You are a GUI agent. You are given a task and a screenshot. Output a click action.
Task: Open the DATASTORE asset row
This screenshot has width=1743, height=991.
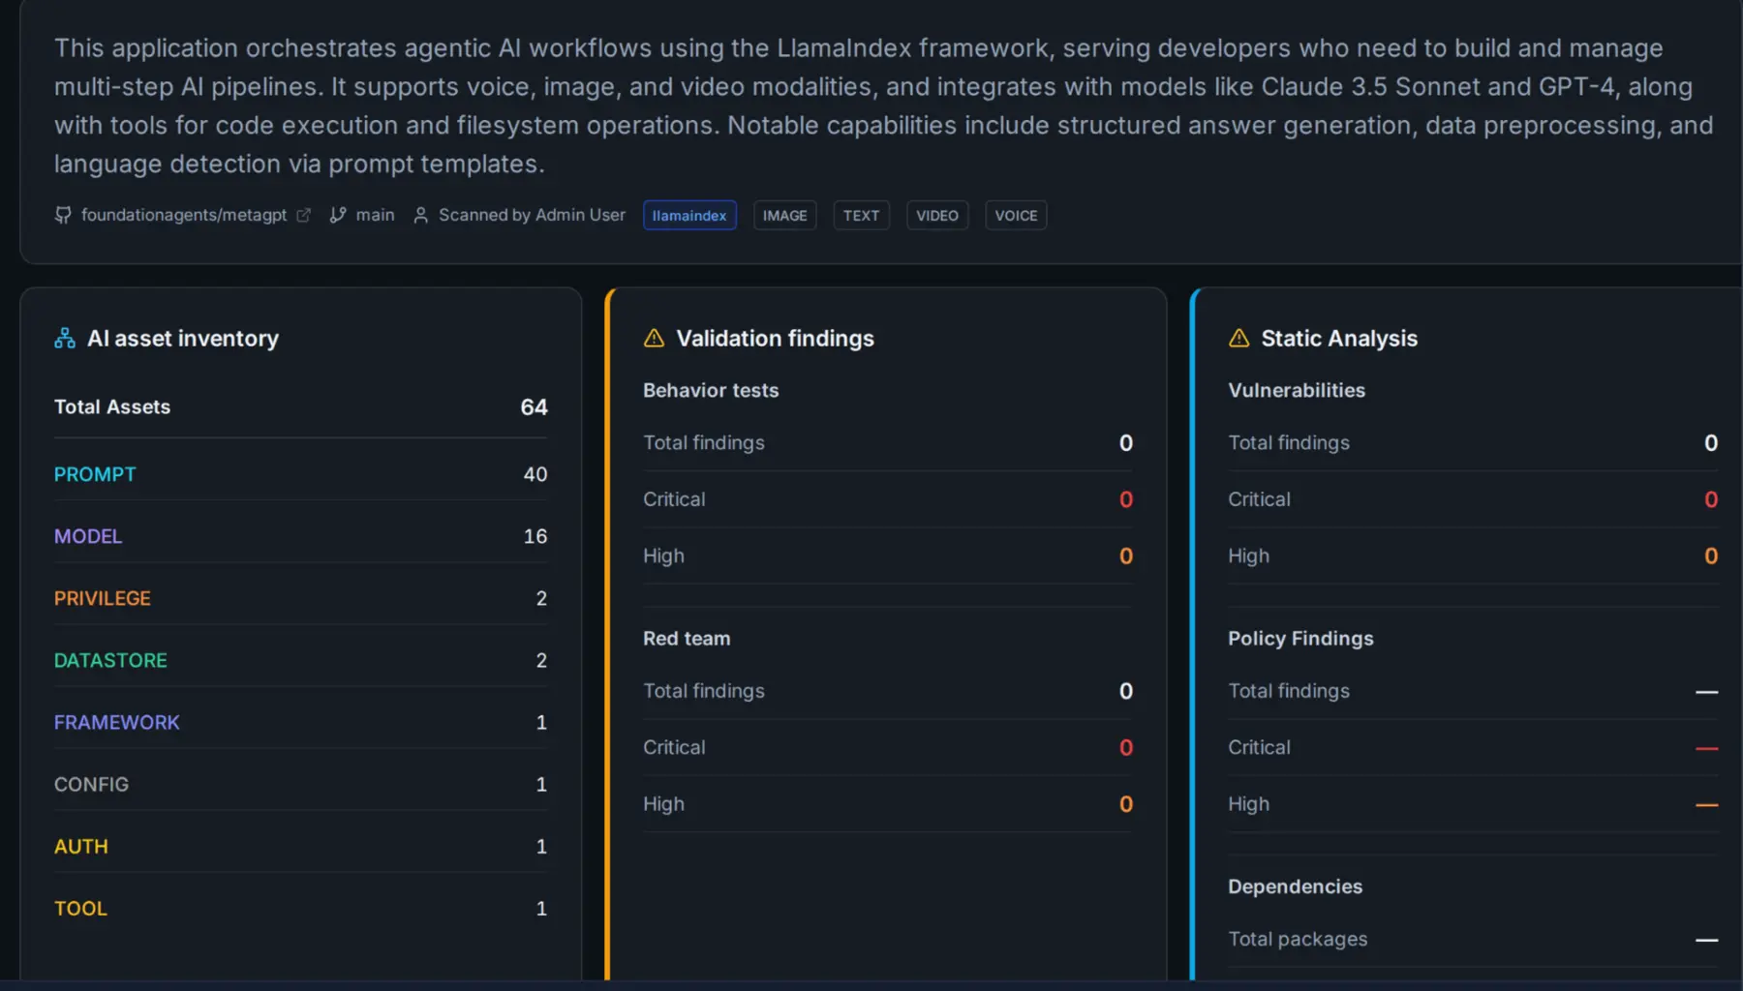click(300, 660)
